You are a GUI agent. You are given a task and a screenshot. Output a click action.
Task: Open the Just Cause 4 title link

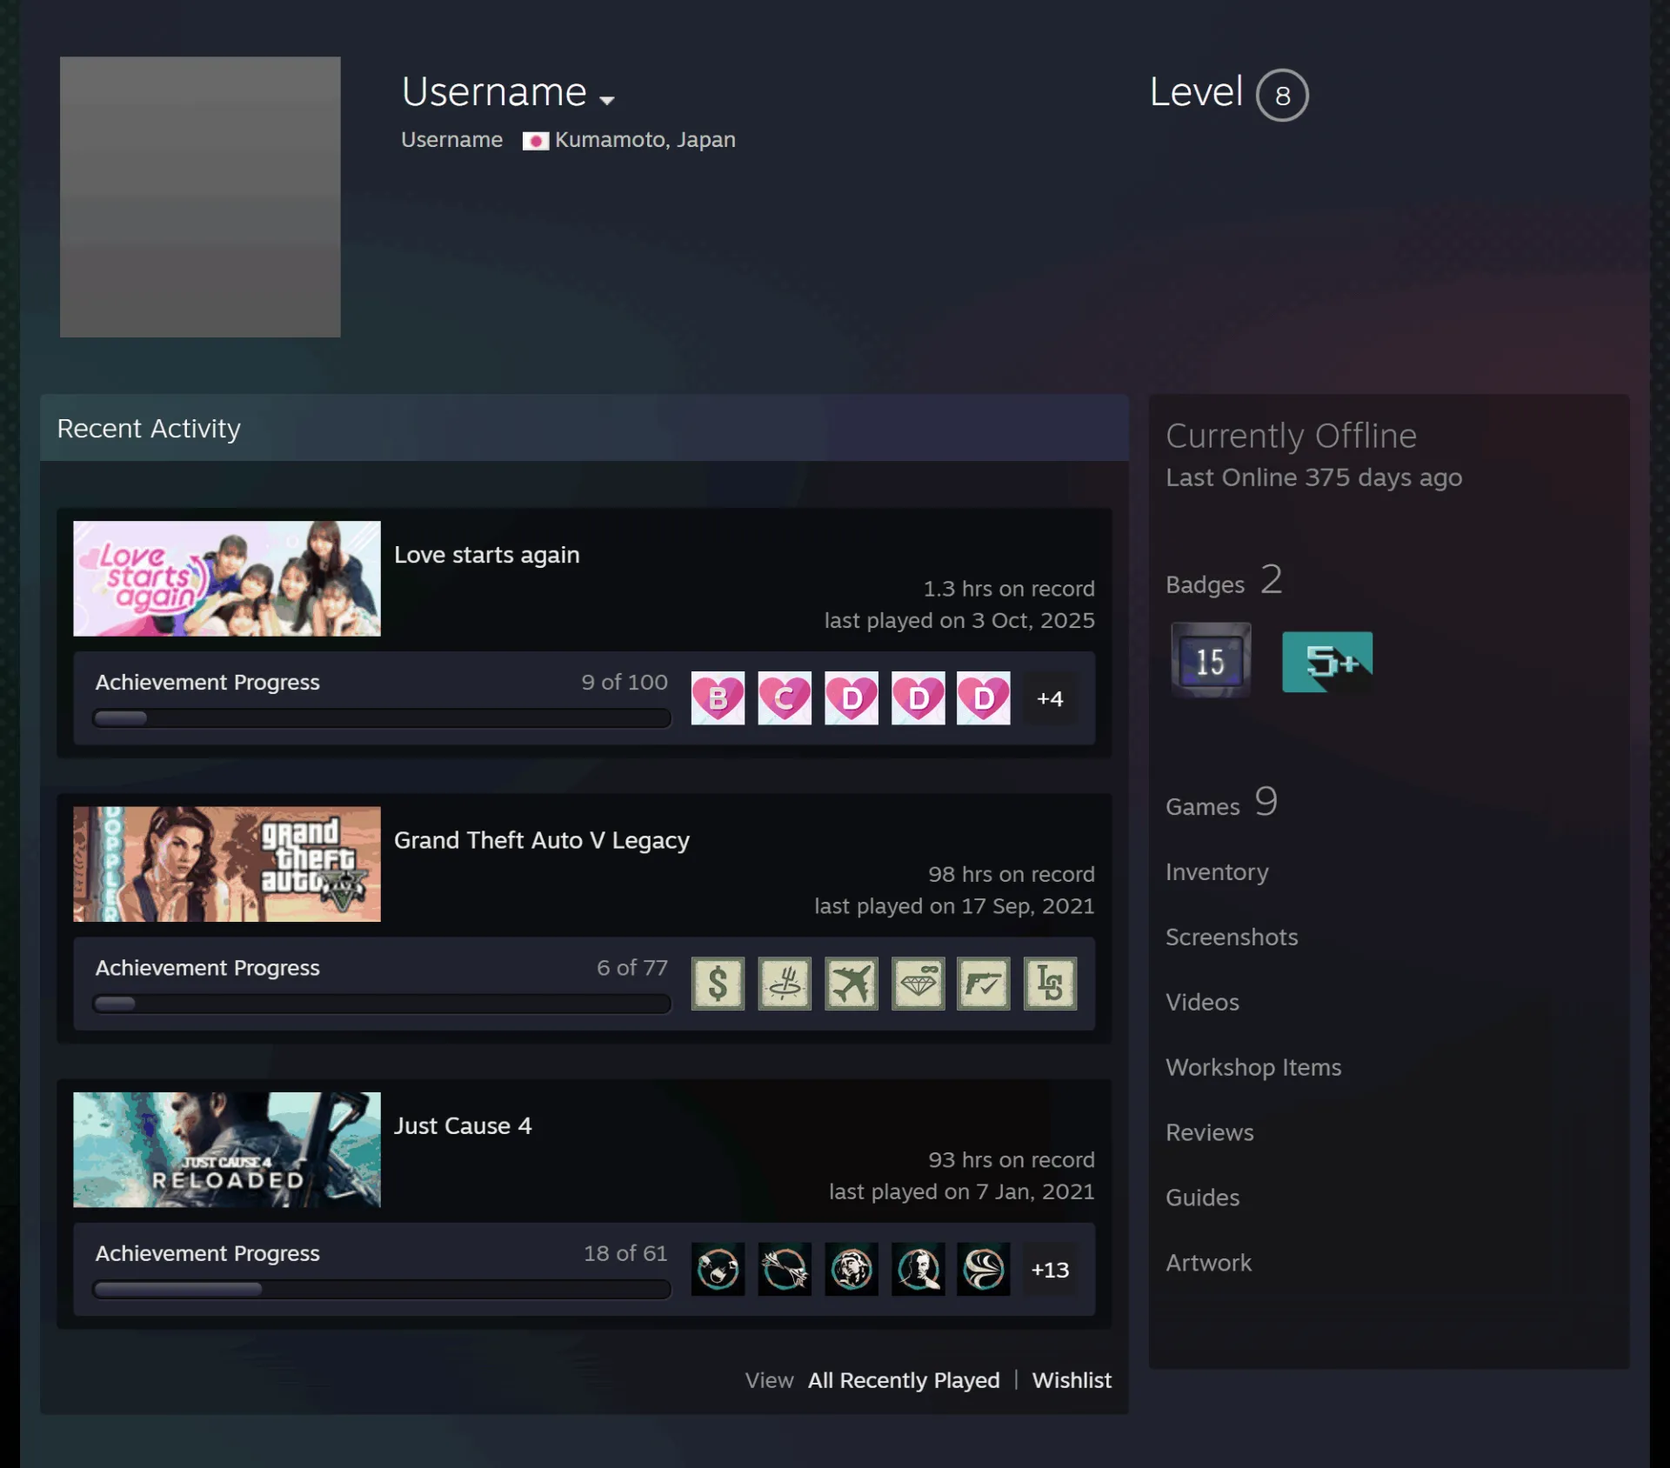point(463,1125)
